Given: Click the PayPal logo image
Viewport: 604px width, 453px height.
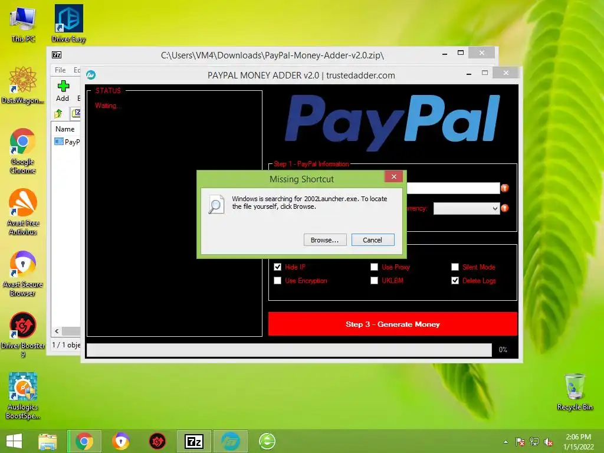Looking at the screenshot, I should (x=392, y=122).
